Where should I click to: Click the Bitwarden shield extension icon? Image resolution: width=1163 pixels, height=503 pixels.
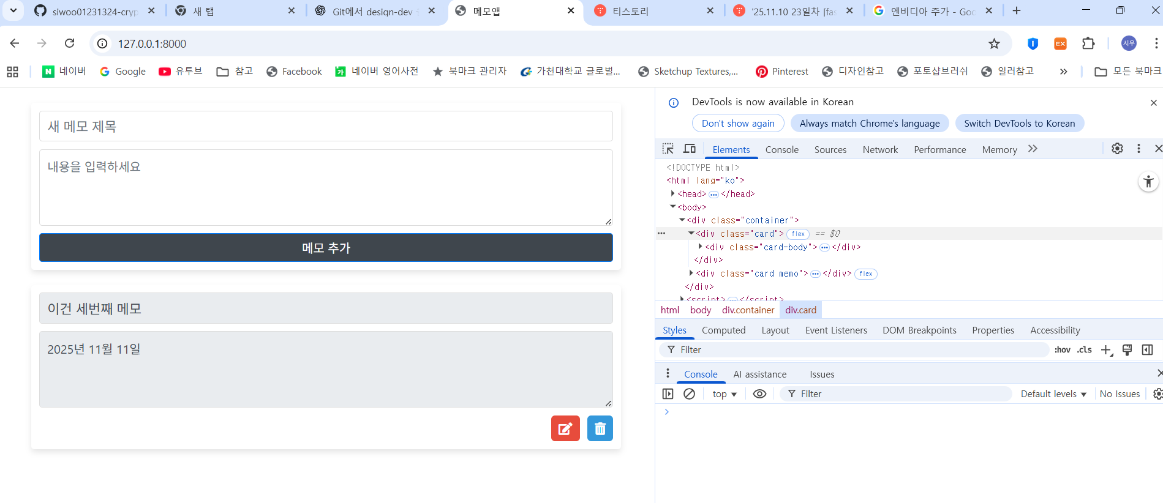pos(1033,43)
